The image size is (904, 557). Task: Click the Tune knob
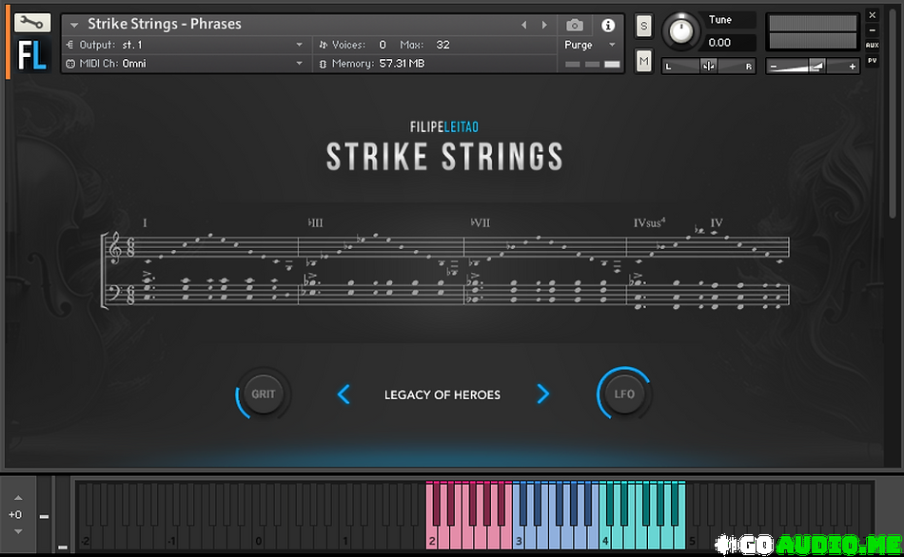[680, 31]
